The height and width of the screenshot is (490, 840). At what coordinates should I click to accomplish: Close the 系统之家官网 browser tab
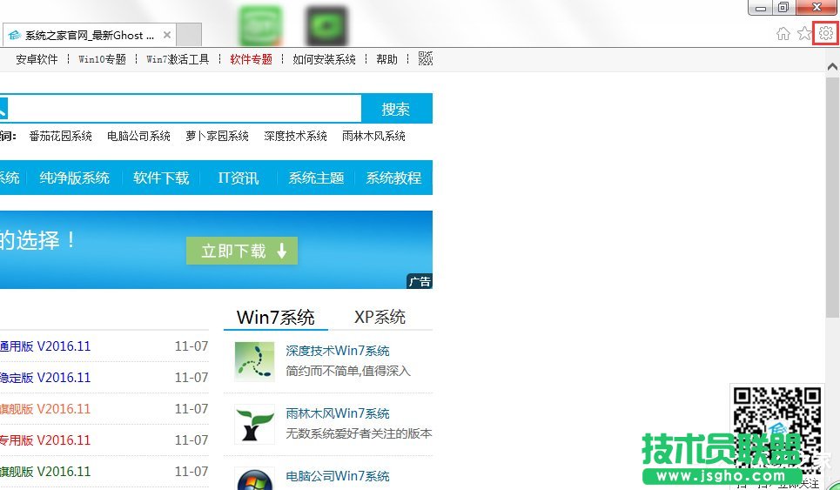point(167,36)
